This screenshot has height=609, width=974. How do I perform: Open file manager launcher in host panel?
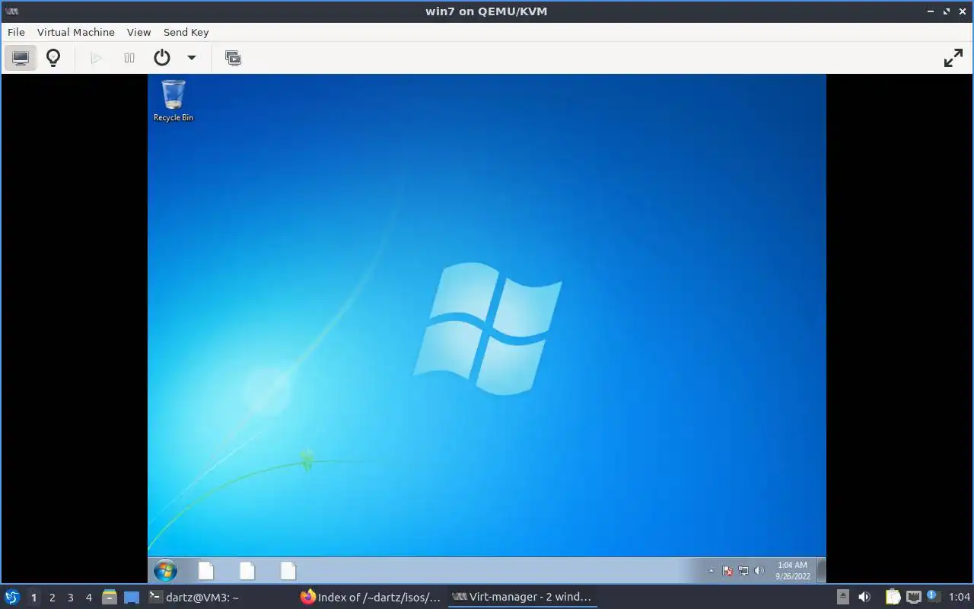110,598
